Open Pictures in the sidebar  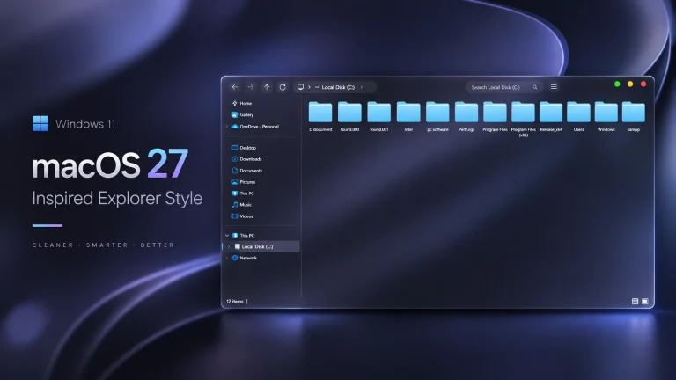244,182
